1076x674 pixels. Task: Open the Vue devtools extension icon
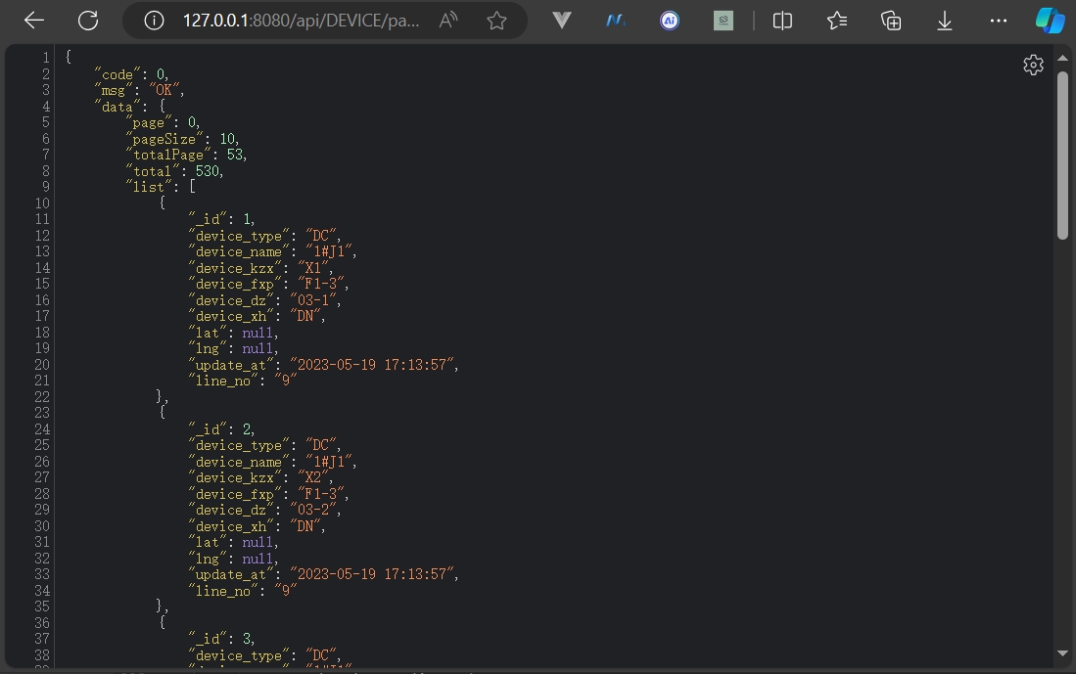(562, 21)
